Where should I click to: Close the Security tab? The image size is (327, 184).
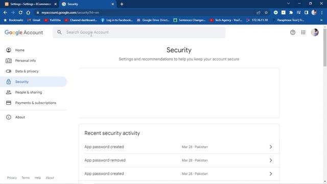click(112, 4)
